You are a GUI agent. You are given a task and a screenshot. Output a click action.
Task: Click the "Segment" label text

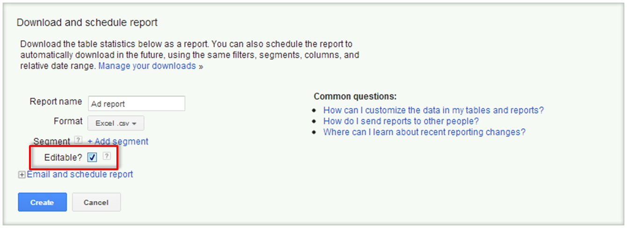click(x=52, y=141)
